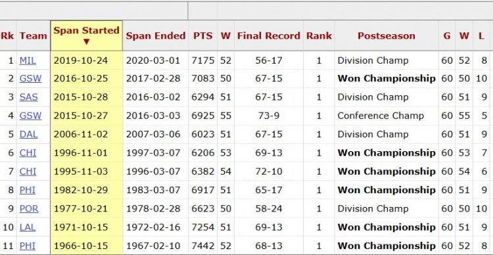Open the DAL team link
This screenshot has width=493, height=255.
(29, 134)
